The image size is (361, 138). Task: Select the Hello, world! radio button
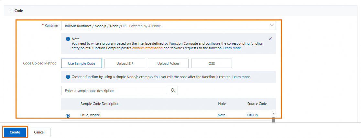coord(68,115)
